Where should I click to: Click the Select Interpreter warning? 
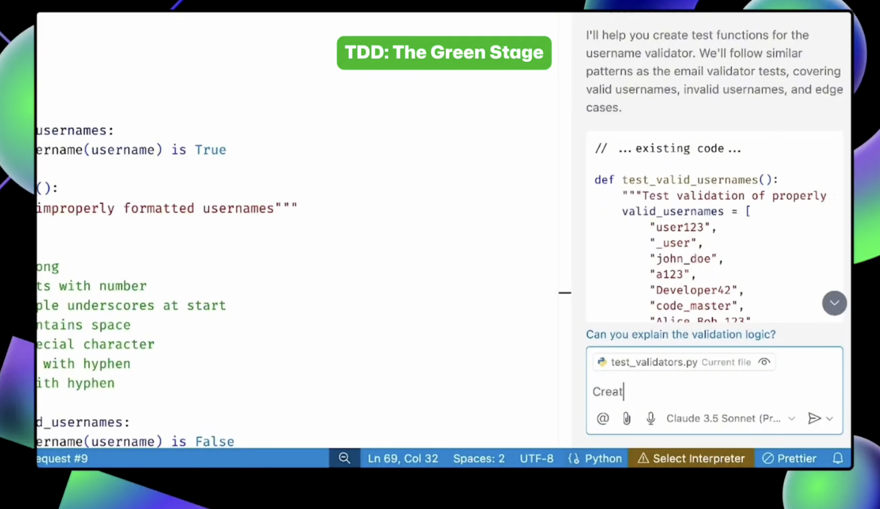pos(691,459)
